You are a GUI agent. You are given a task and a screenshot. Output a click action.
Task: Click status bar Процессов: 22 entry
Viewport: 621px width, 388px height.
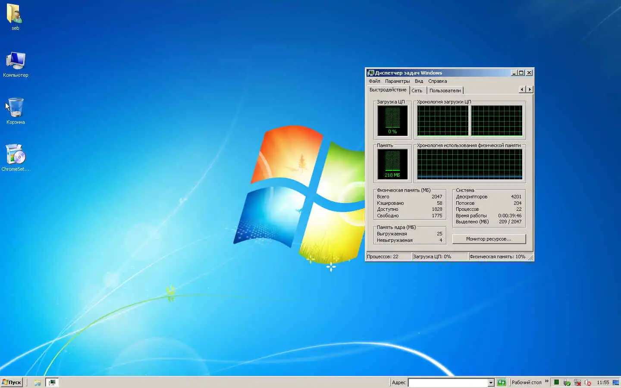click(x=389, y=257)
